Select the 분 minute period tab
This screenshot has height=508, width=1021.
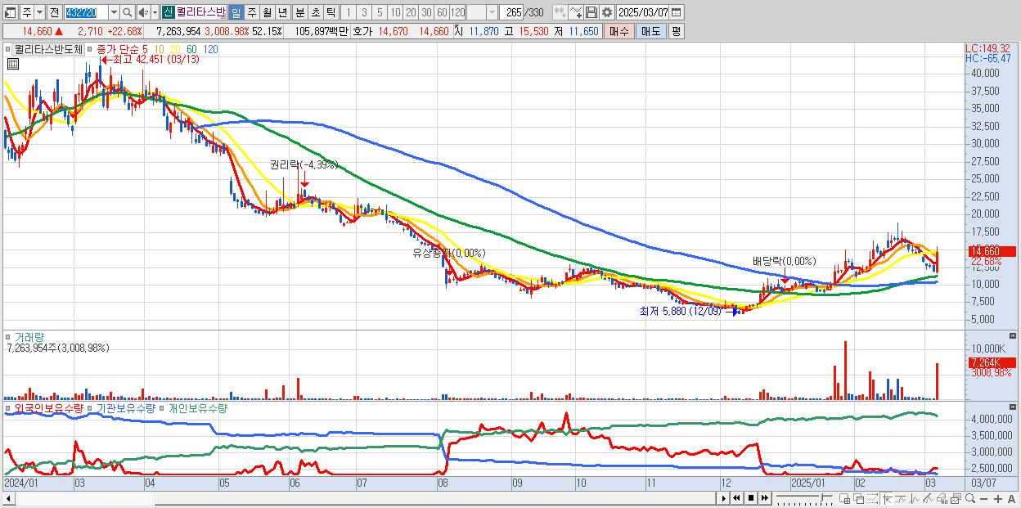299,12
